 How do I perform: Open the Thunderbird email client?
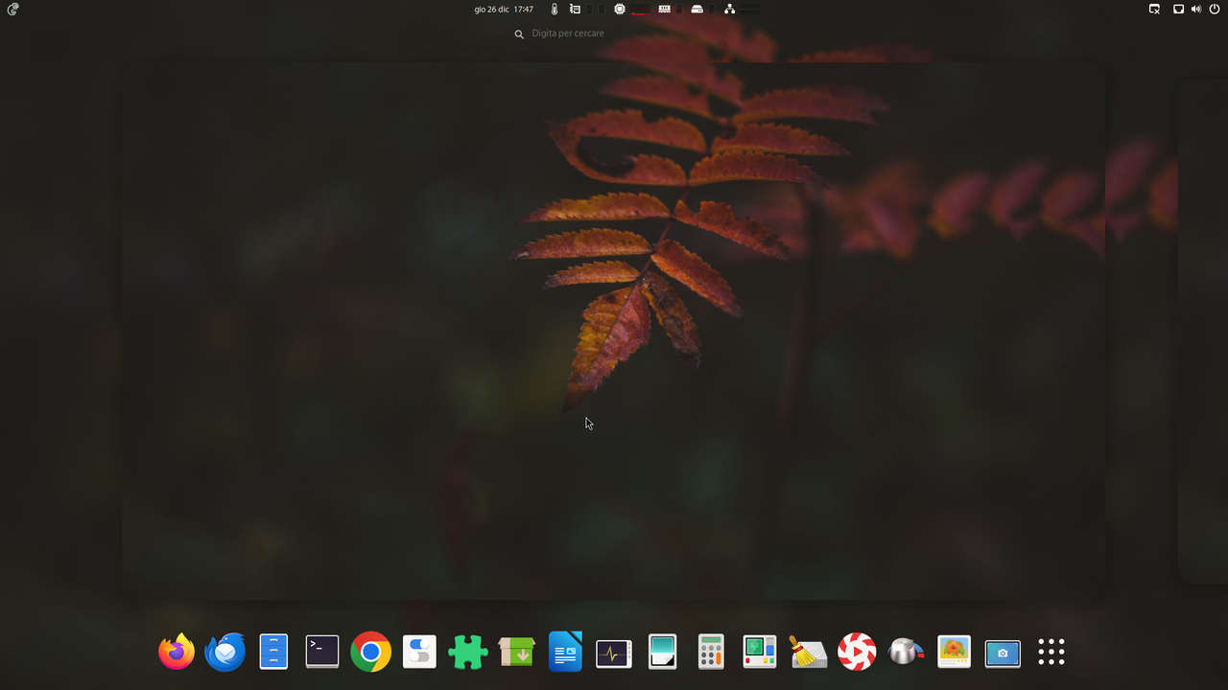(224, 652)
